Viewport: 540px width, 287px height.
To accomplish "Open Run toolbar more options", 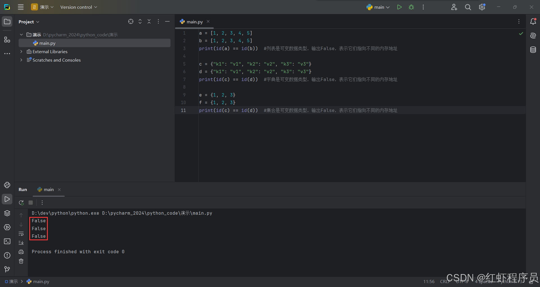I will pyautogui.click(x=42, y=203).
